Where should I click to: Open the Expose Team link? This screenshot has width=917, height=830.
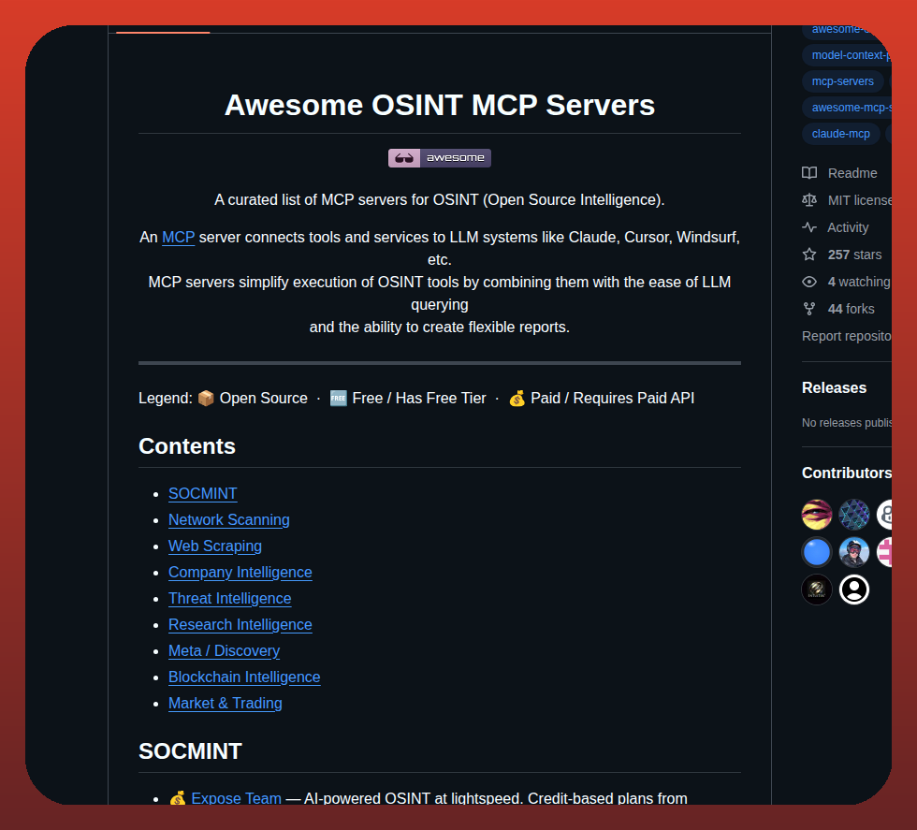(236, 798)
